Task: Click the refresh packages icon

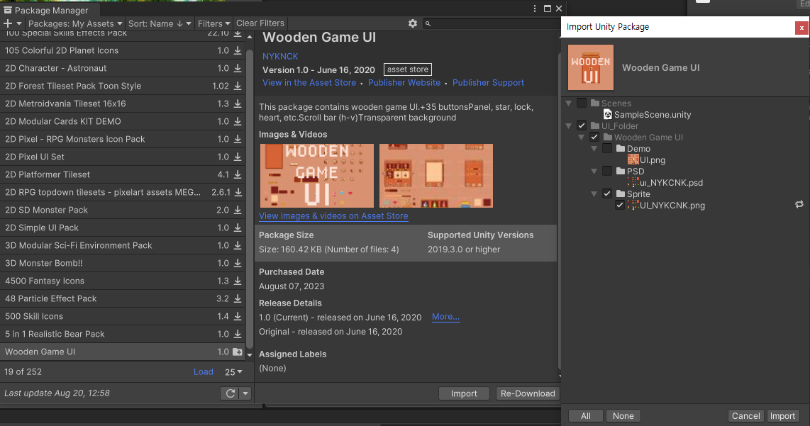Action: coord(231,393)
